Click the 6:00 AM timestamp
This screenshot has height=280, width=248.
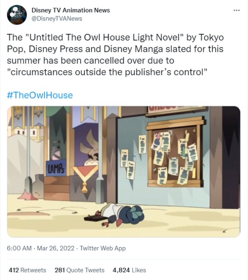(x=19, y=248)
